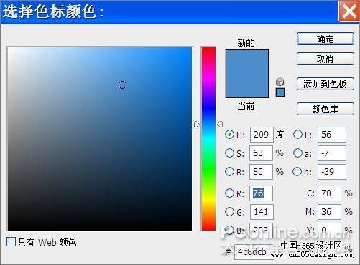This screenshot has width=360, height=265.
Task: Select the Lab b radio button
Action: (297, 171)
